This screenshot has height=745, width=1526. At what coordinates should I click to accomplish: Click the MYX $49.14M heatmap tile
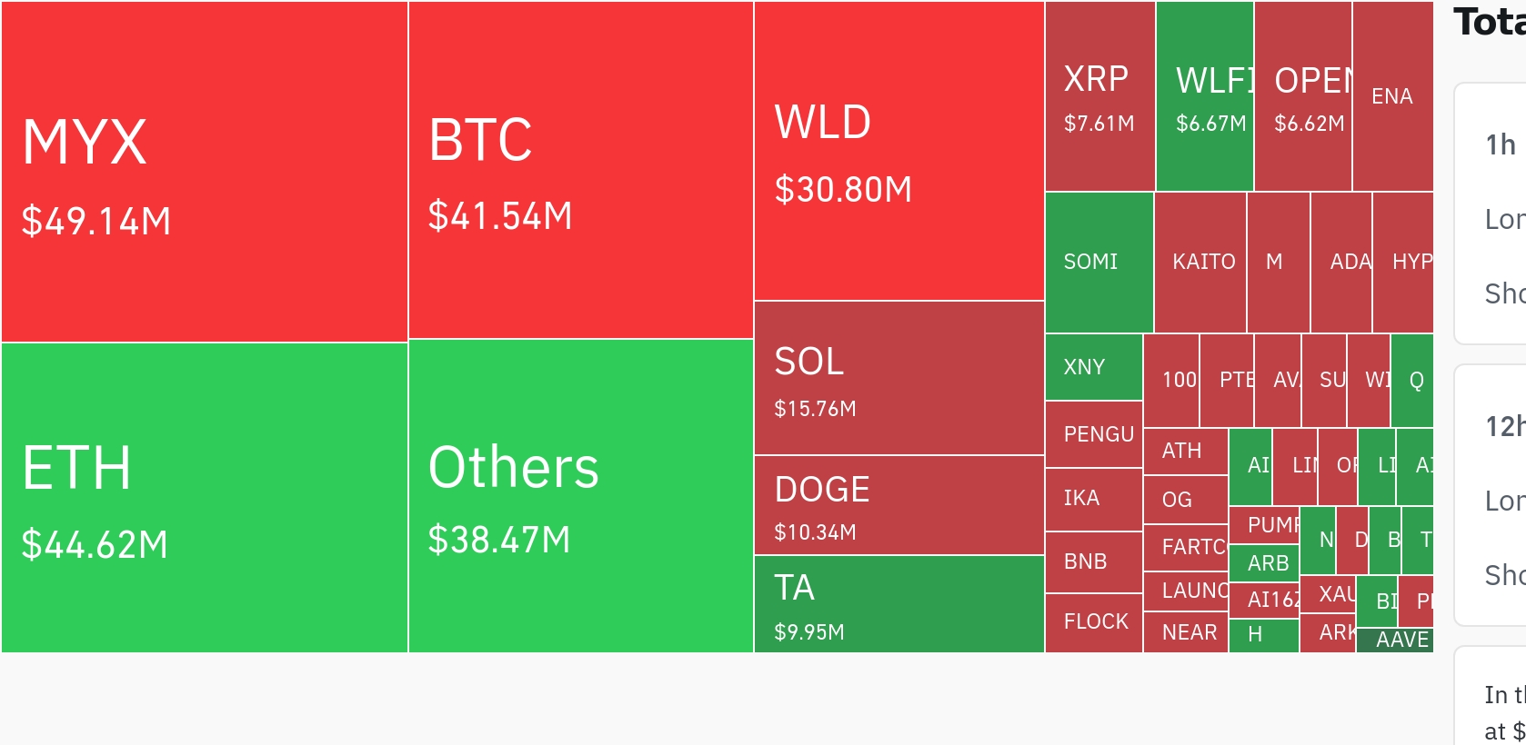point(205,173)
